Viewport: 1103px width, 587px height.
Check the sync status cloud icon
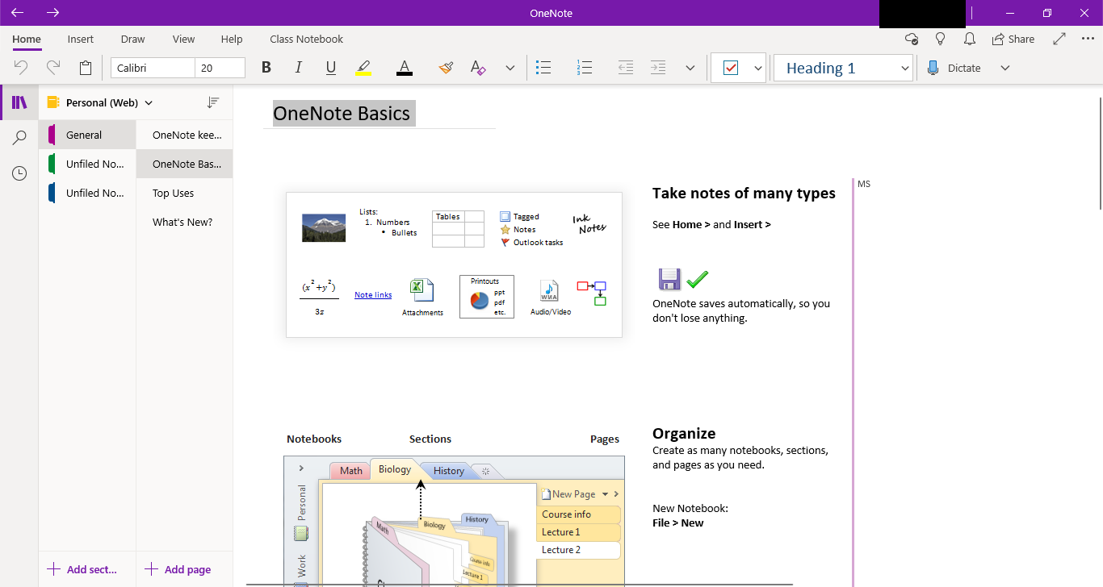pos(911,39)
